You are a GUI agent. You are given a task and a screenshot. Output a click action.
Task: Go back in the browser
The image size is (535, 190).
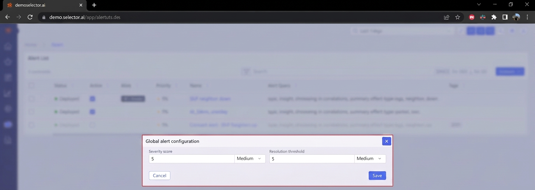[x=7, y=17]
